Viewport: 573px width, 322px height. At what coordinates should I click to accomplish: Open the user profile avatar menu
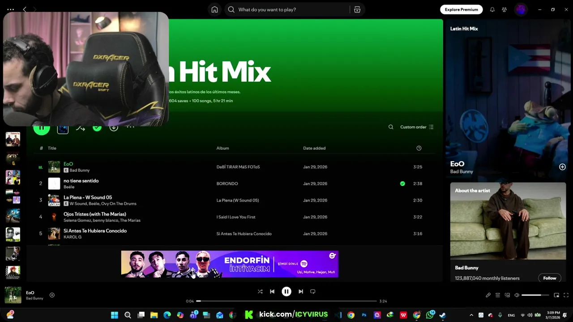[x=521, y=9]
